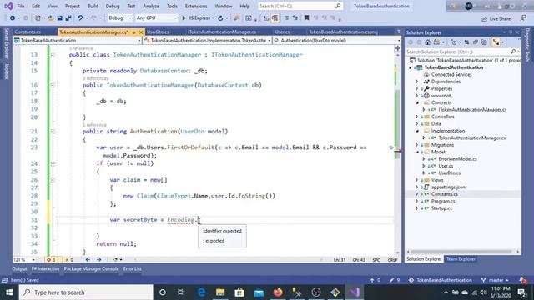Go to previous issue arrow in footer
534x300 pixels.
pos(88,259)
